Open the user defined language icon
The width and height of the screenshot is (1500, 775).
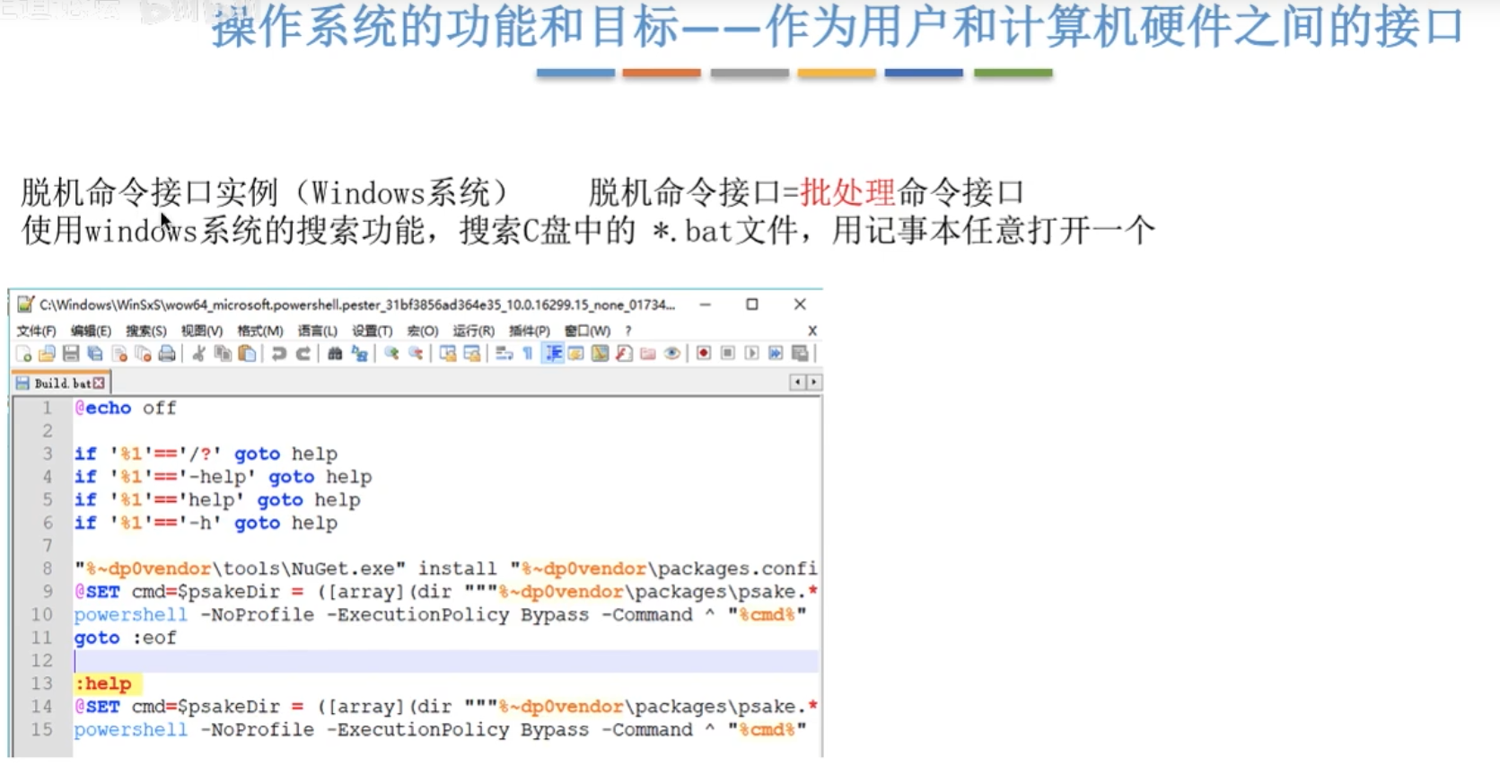575,354
